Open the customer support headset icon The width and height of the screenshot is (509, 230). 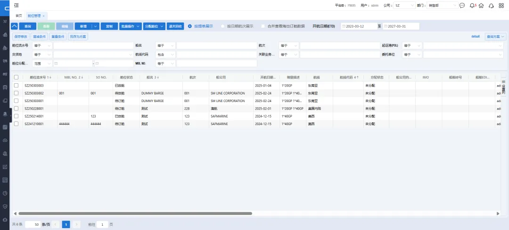492,6
